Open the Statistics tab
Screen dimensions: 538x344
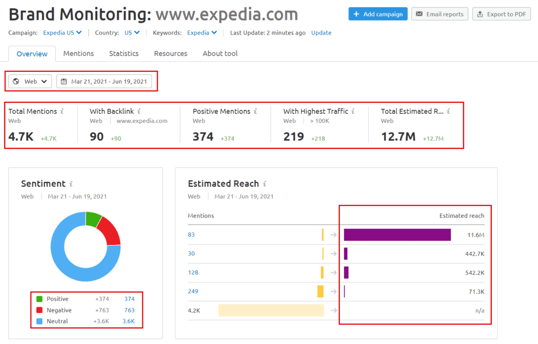(124, 53)
